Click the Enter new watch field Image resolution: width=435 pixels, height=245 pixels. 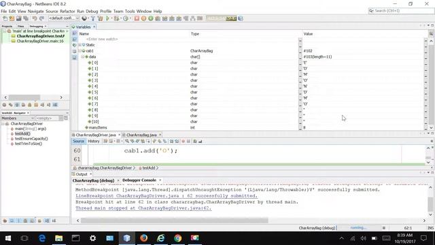[102, 39]
